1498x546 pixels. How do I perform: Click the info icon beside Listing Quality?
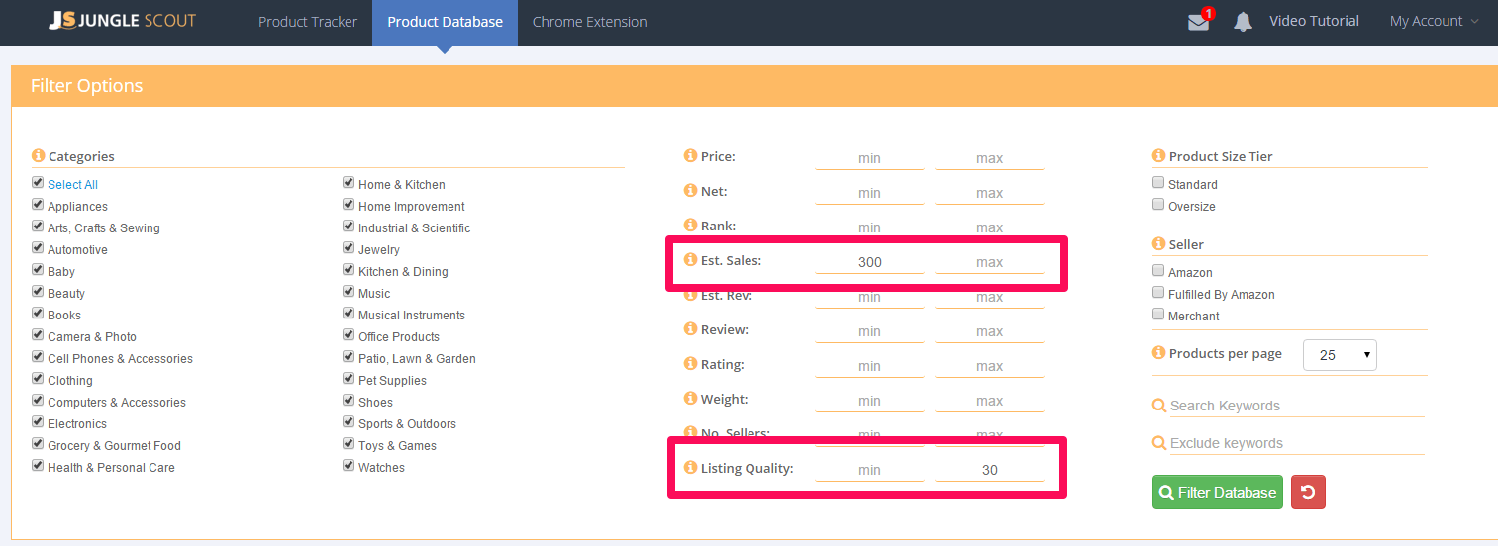click(x=690, y=468)
